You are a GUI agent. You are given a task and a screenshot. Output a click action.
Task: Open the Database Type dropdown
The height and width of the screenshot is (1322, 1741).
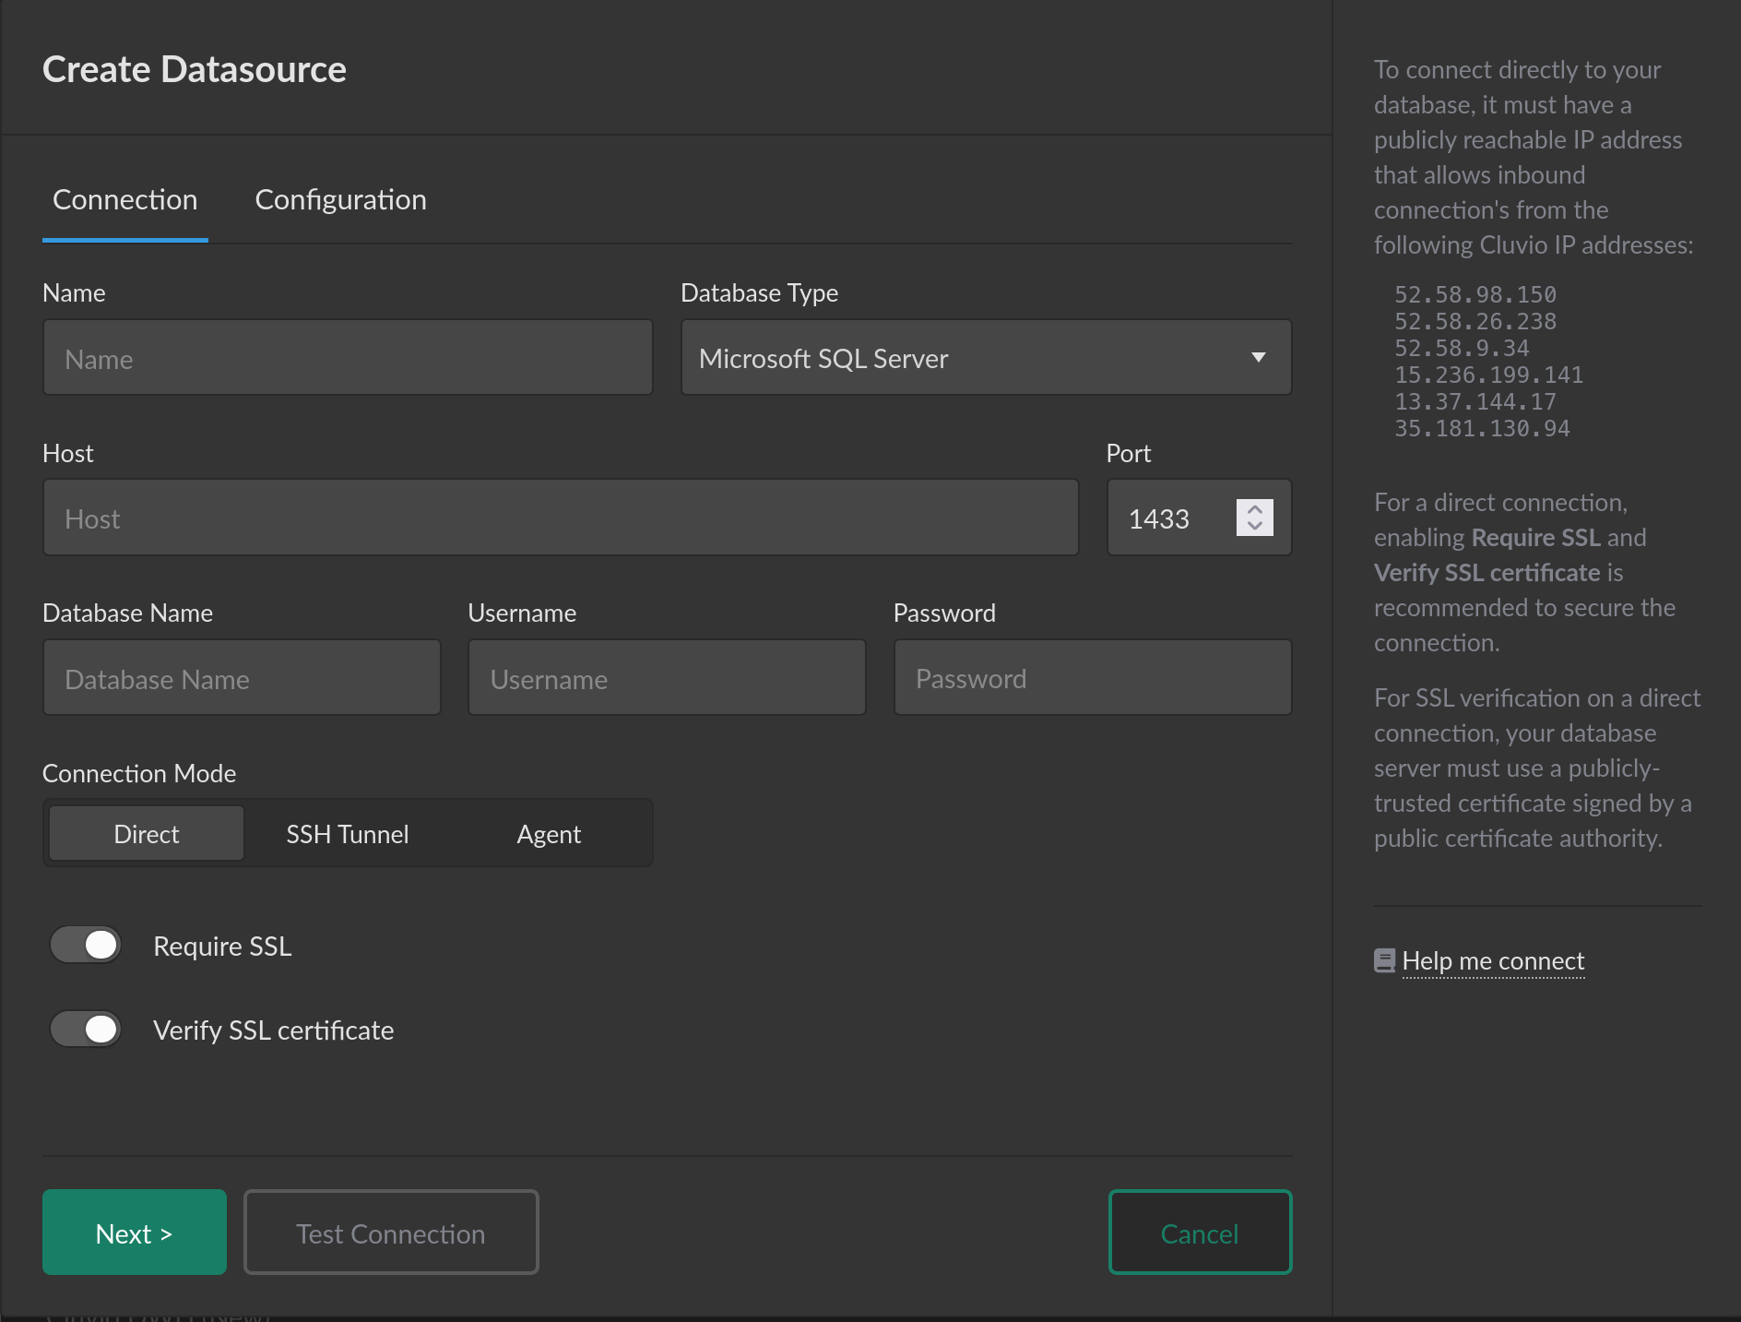(986, 358)
